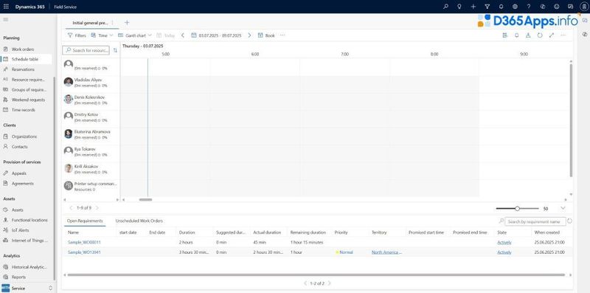
Task: Click the Book button
Action: 266,35
